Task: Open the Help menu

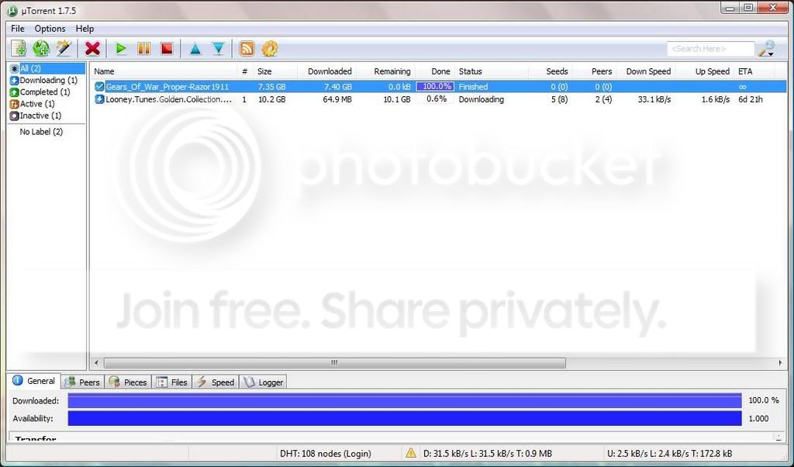Action: (85, 29)
